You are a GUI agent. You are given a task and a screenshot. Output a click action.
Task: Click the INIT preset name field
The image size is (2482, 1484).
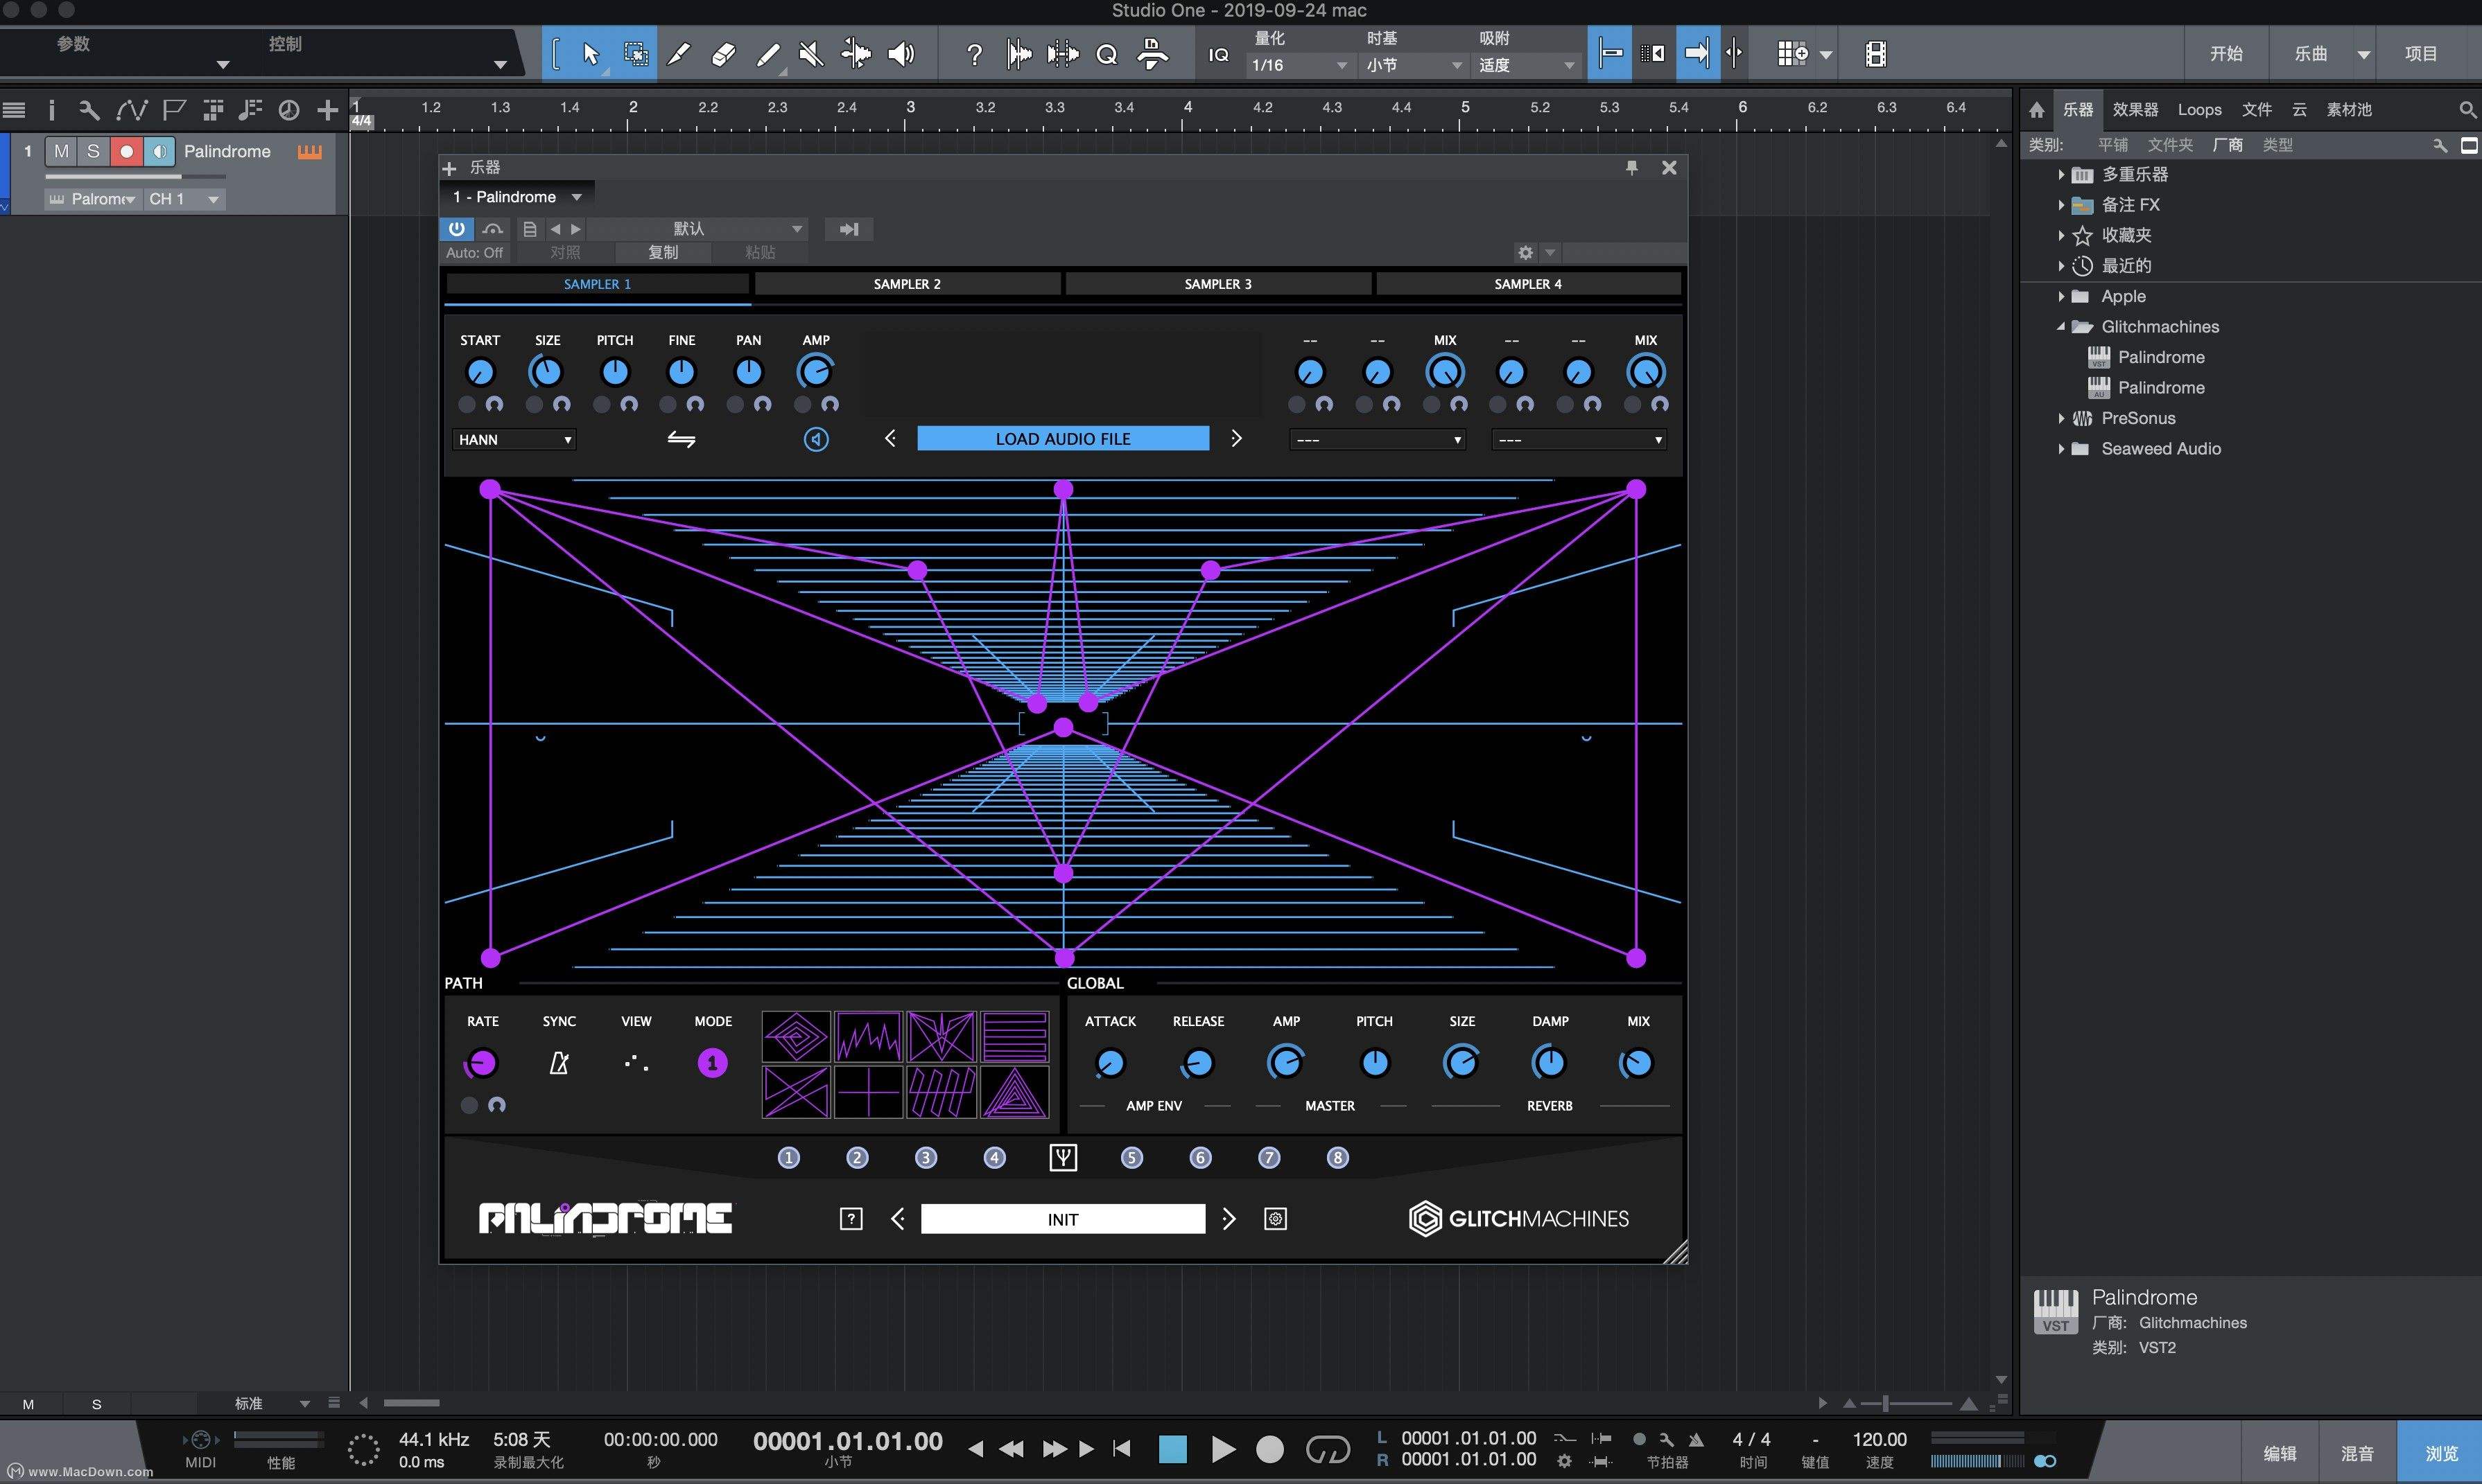pos(1062,1219)
